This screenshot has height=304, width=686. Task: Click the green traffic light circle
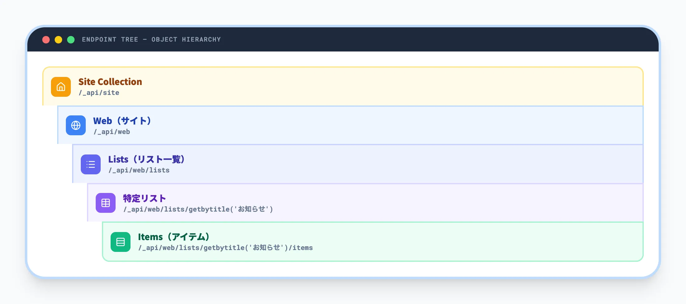(71, 39)
